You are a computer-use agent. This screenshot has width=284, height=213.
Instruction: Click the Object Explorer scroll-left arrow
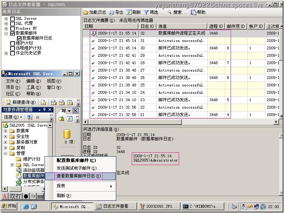click(5, 189)
